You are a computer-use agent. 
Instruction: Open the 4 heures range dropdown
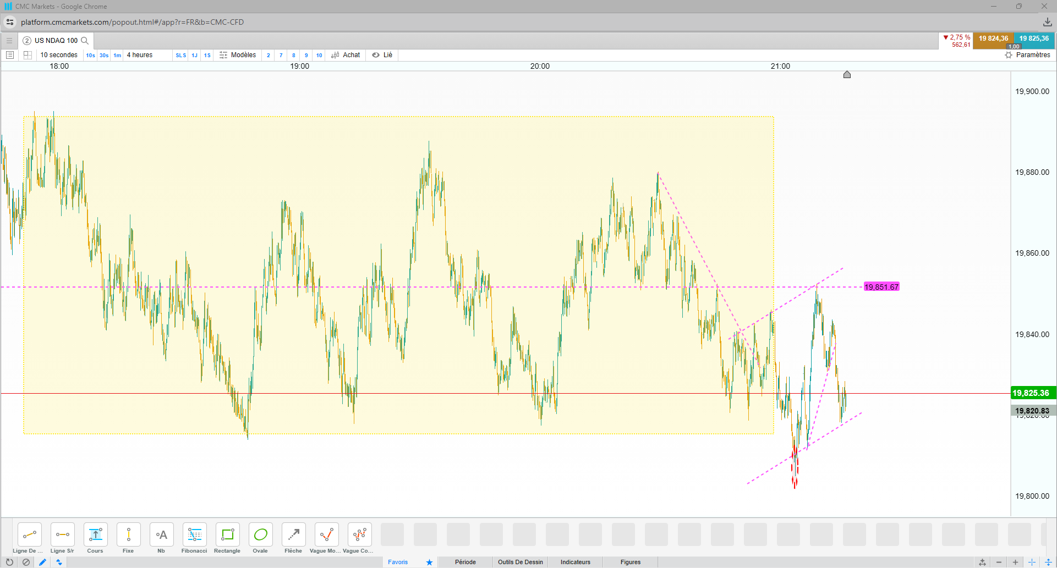140,55
